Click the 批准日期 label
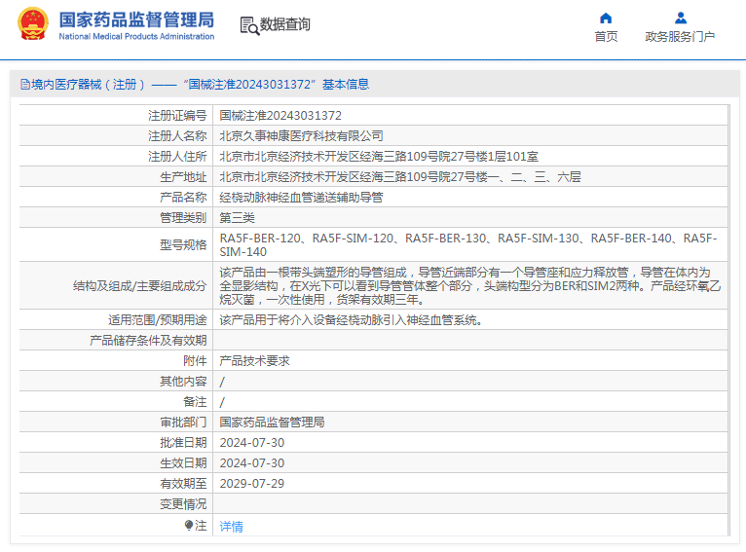Screen dimensions: 746x552 click(x=183, y=443)
